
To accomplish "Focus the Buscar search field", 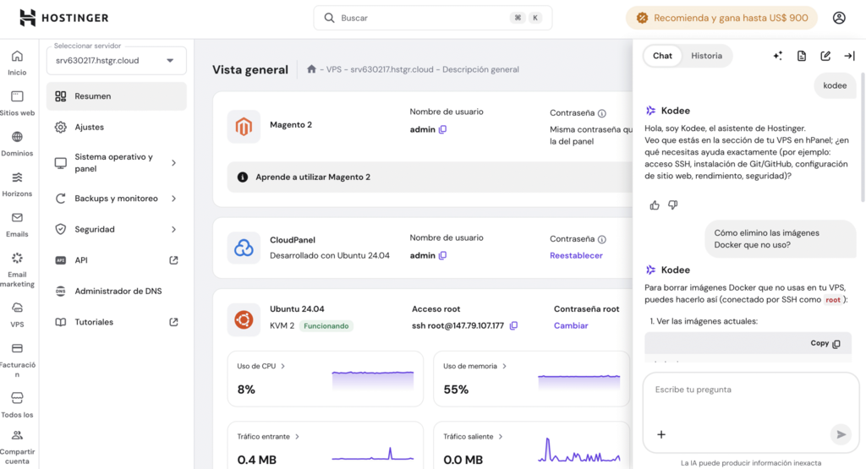I will [x=432, y=18].
